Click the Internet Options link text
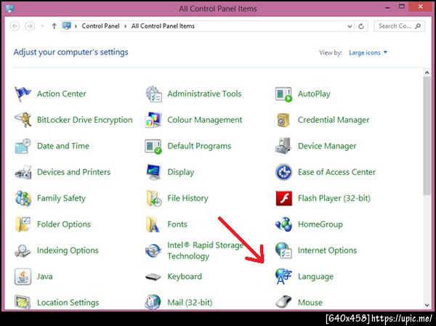 327,250
